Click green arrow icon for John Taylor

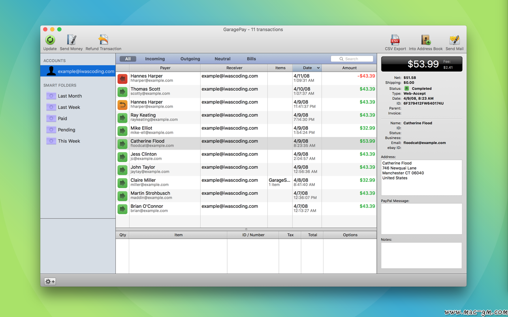(122, 170)
